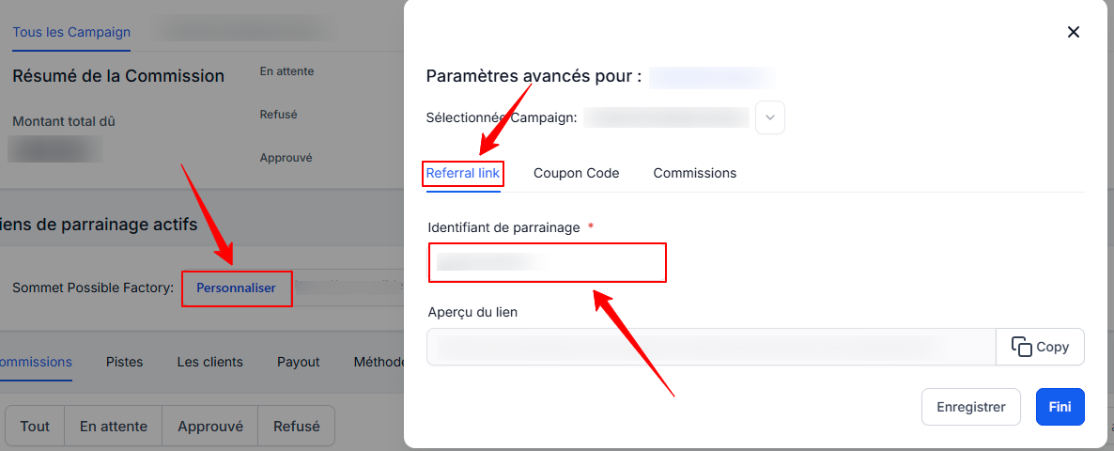Filter commissions by Tout
The height and width of the screenshot is (451, 1114).
coord(35,427)
